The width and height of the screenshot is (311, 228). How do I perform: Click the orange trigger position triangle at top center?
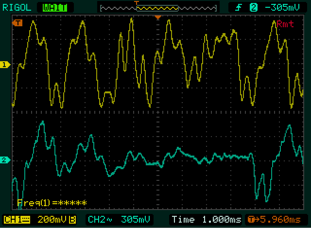[x=157, y=18]
